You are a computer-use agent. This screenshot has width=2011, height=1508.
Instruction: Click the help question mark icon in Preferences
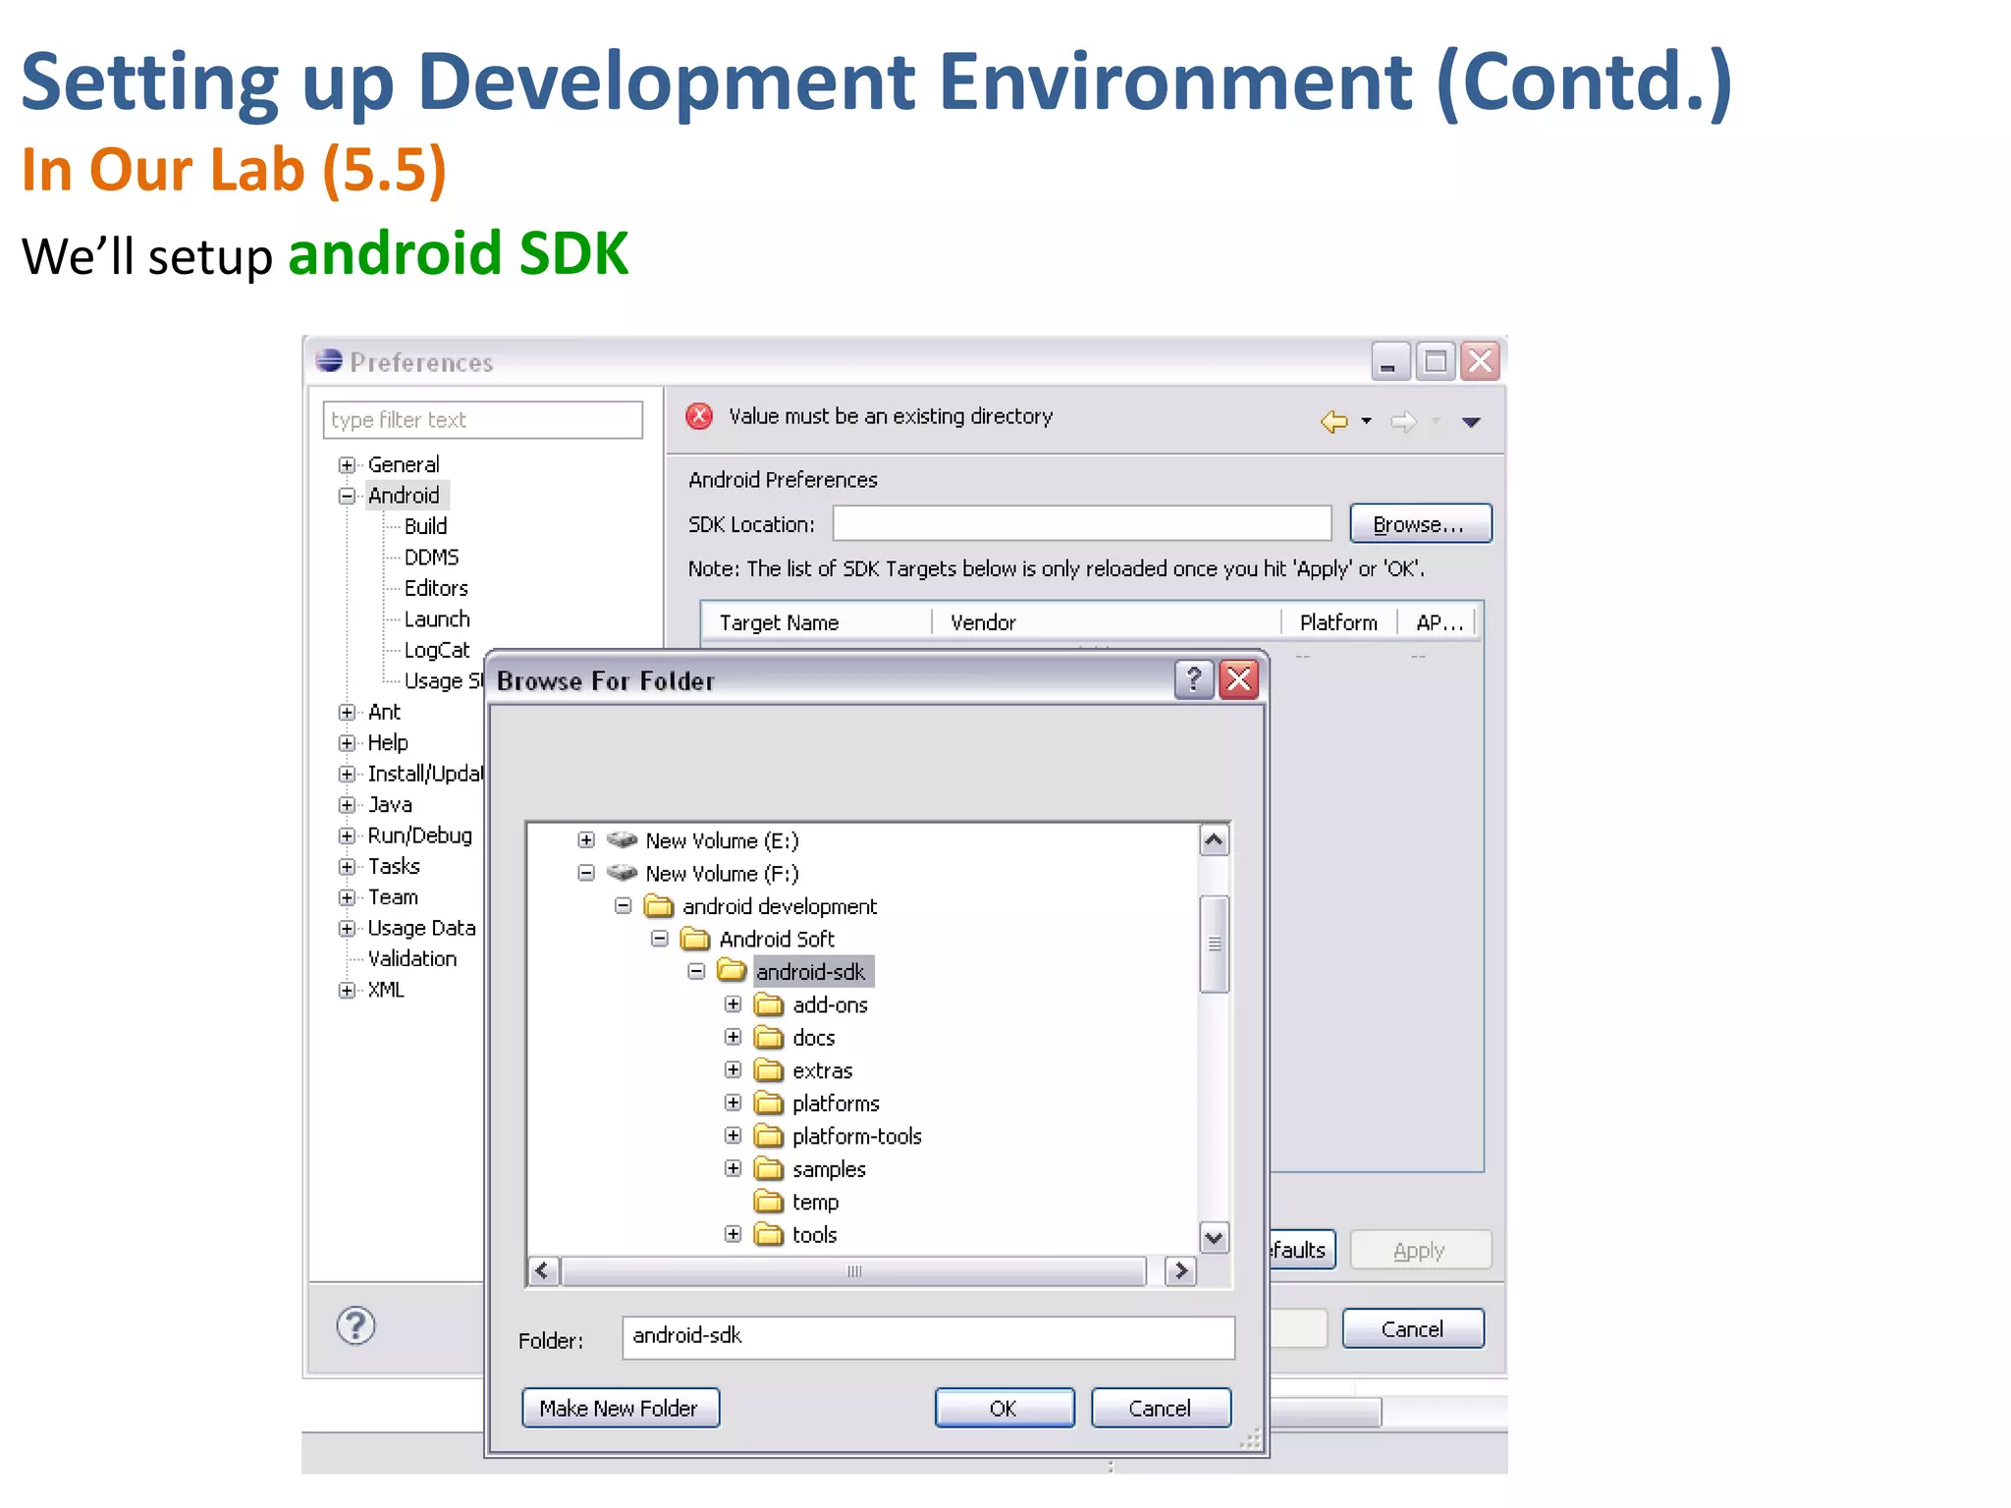tap(355, 1325)
